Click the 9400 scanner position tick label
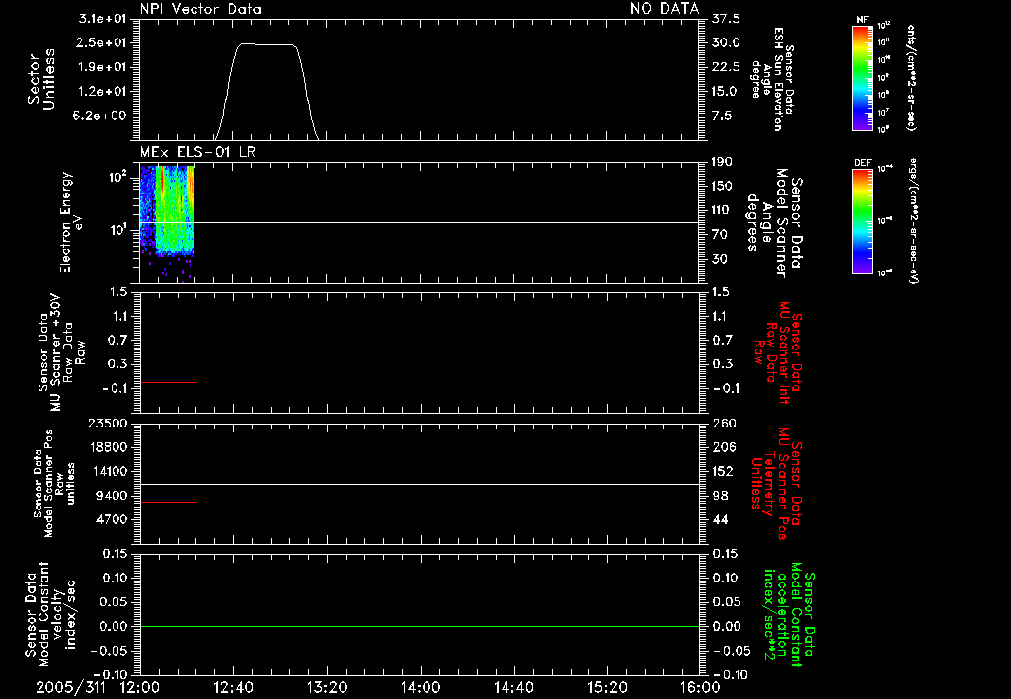This screenshot has height=699, width=1011. coord(112,496)
